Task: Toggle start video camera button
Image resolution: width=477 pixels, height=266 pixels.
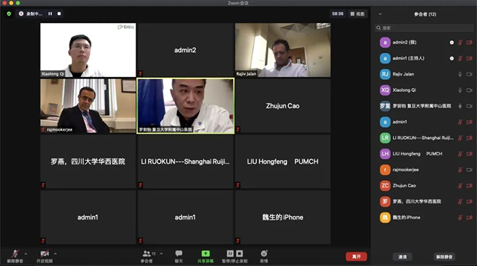Action: coord(44,254)
